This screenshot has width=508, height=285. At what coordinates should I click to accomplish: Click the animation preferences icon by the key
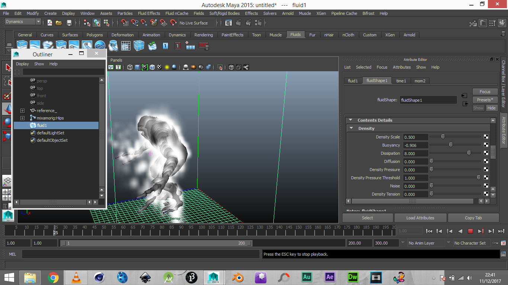coord(504,243)
